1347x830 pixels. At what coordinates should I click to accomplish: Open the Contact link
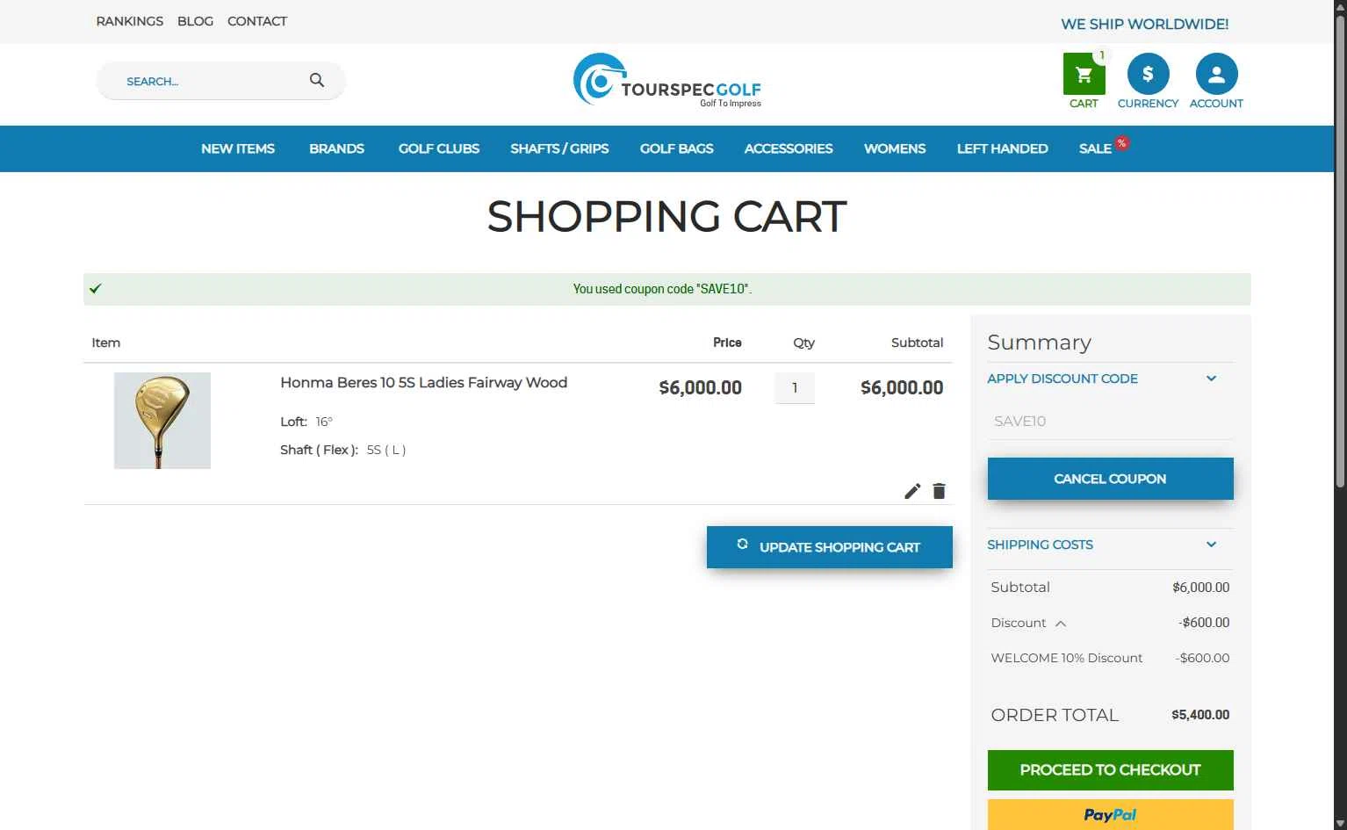point(257,21)
